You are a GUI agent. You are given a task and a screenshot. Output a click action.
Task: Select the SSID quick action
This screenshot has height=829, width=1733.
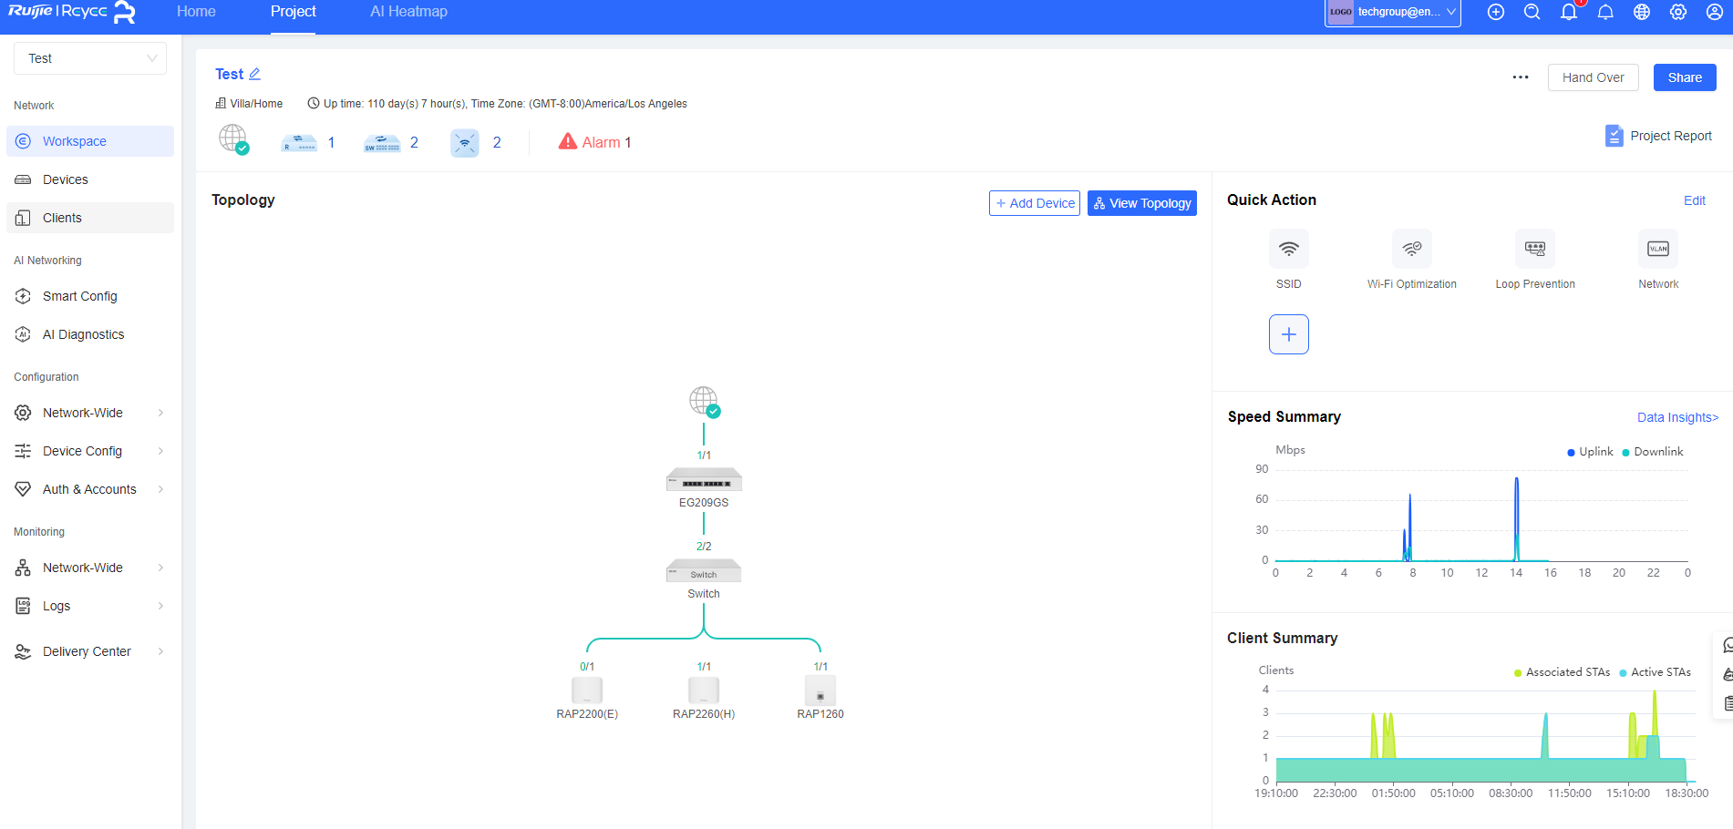tap(1288, 260)
